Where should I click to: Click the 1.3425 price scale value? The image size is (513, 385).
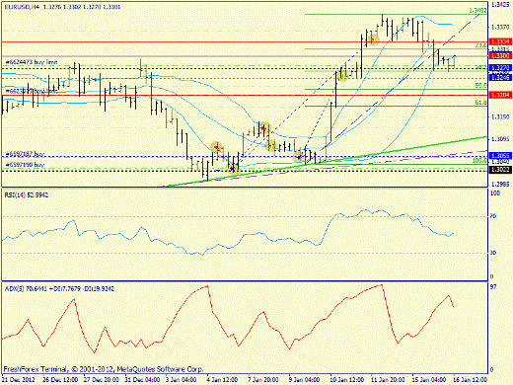click(x=500, y=4)
